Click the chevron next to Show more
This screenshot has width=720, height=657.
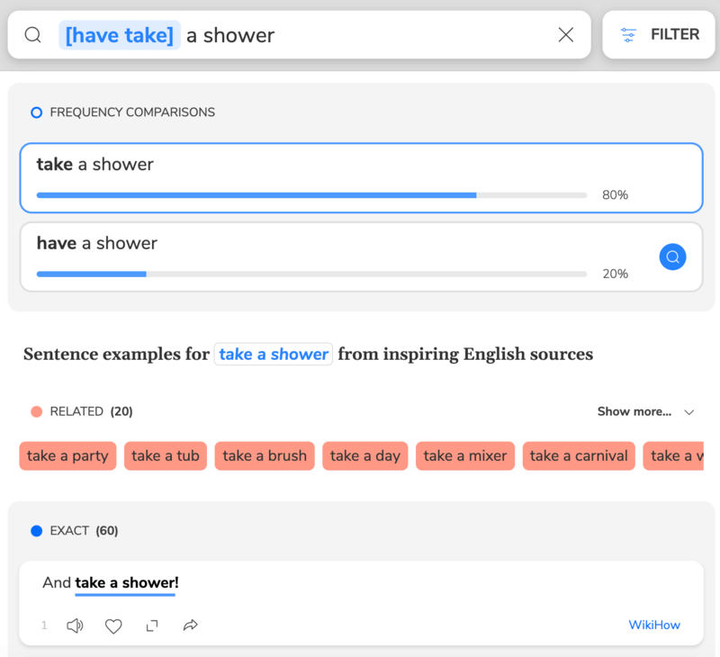point(689,412)
